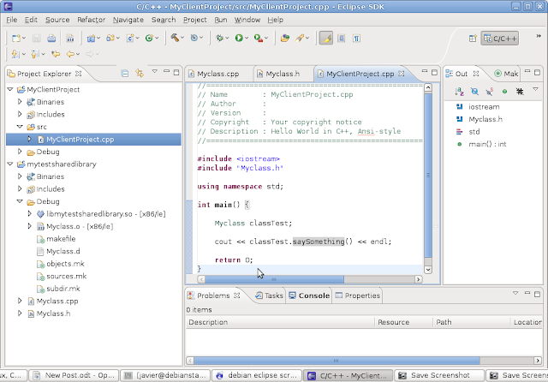548x382 pixels.
Task: Collapse All in Project Explorer
Action: 125,74
